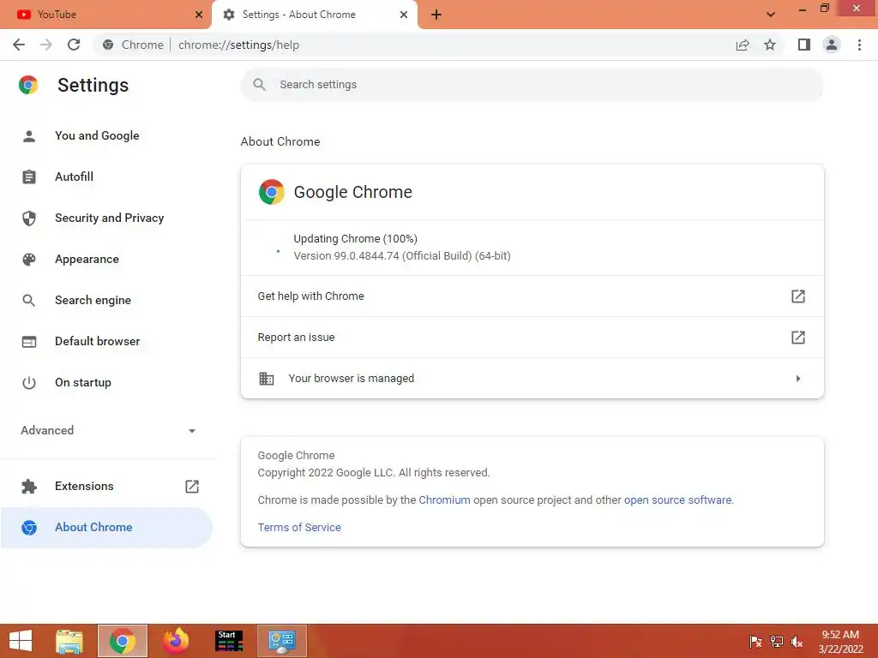Open the tab search chevron

click(771, 15)
